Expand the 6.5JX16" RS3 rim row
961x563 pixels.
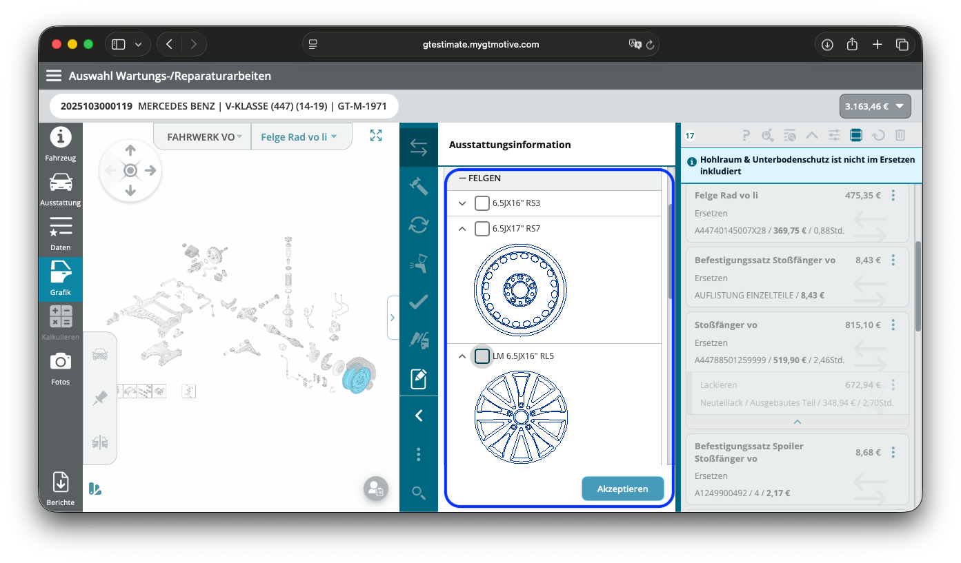click(463, 203)
